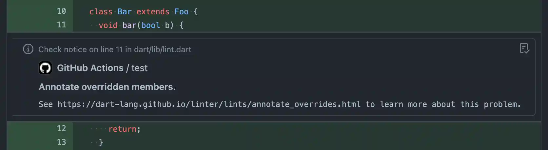548x150 pixels.
Task: Click the GitHub Actions avatar logo
Action: (45, 68)
